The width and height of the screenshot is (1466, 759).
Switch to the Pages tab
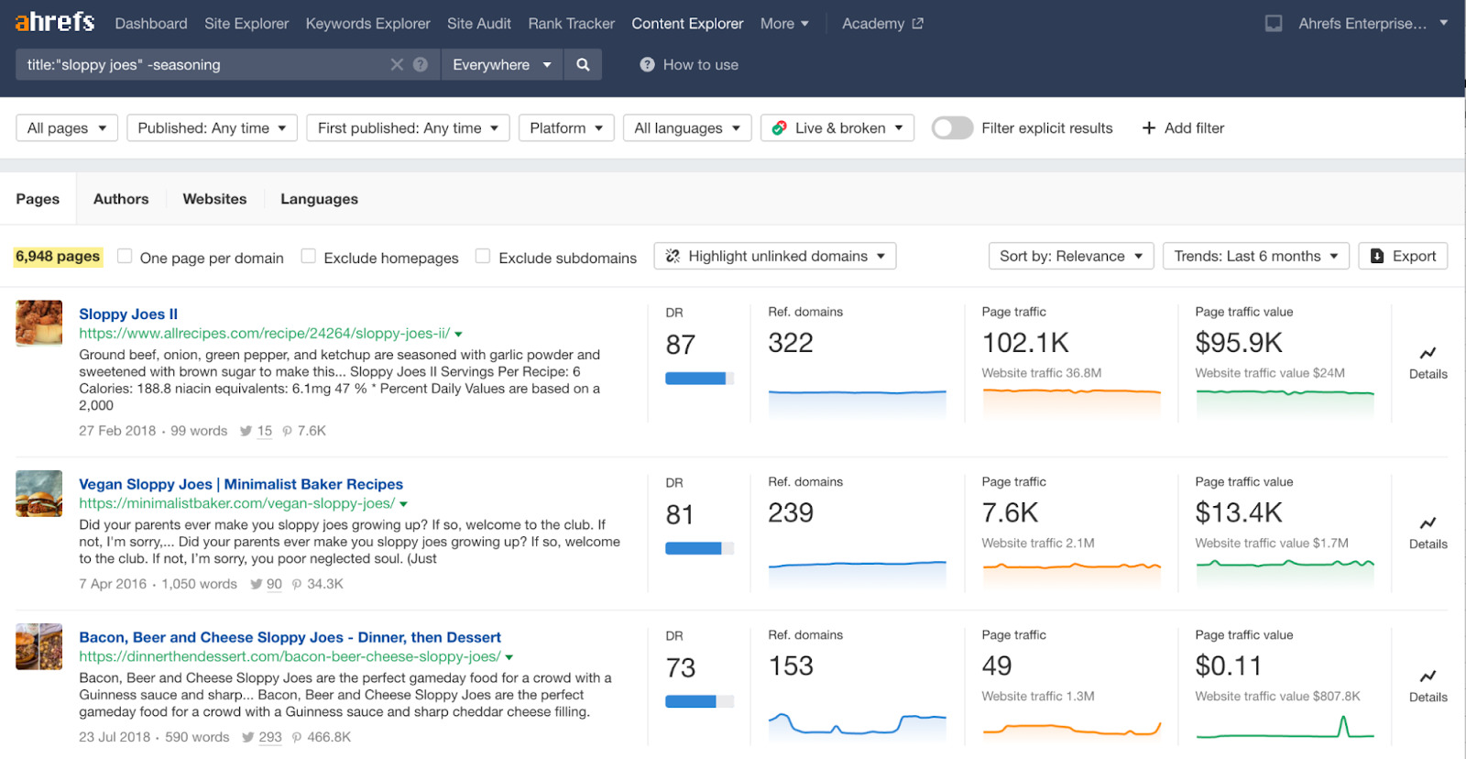tap(38, 199)
